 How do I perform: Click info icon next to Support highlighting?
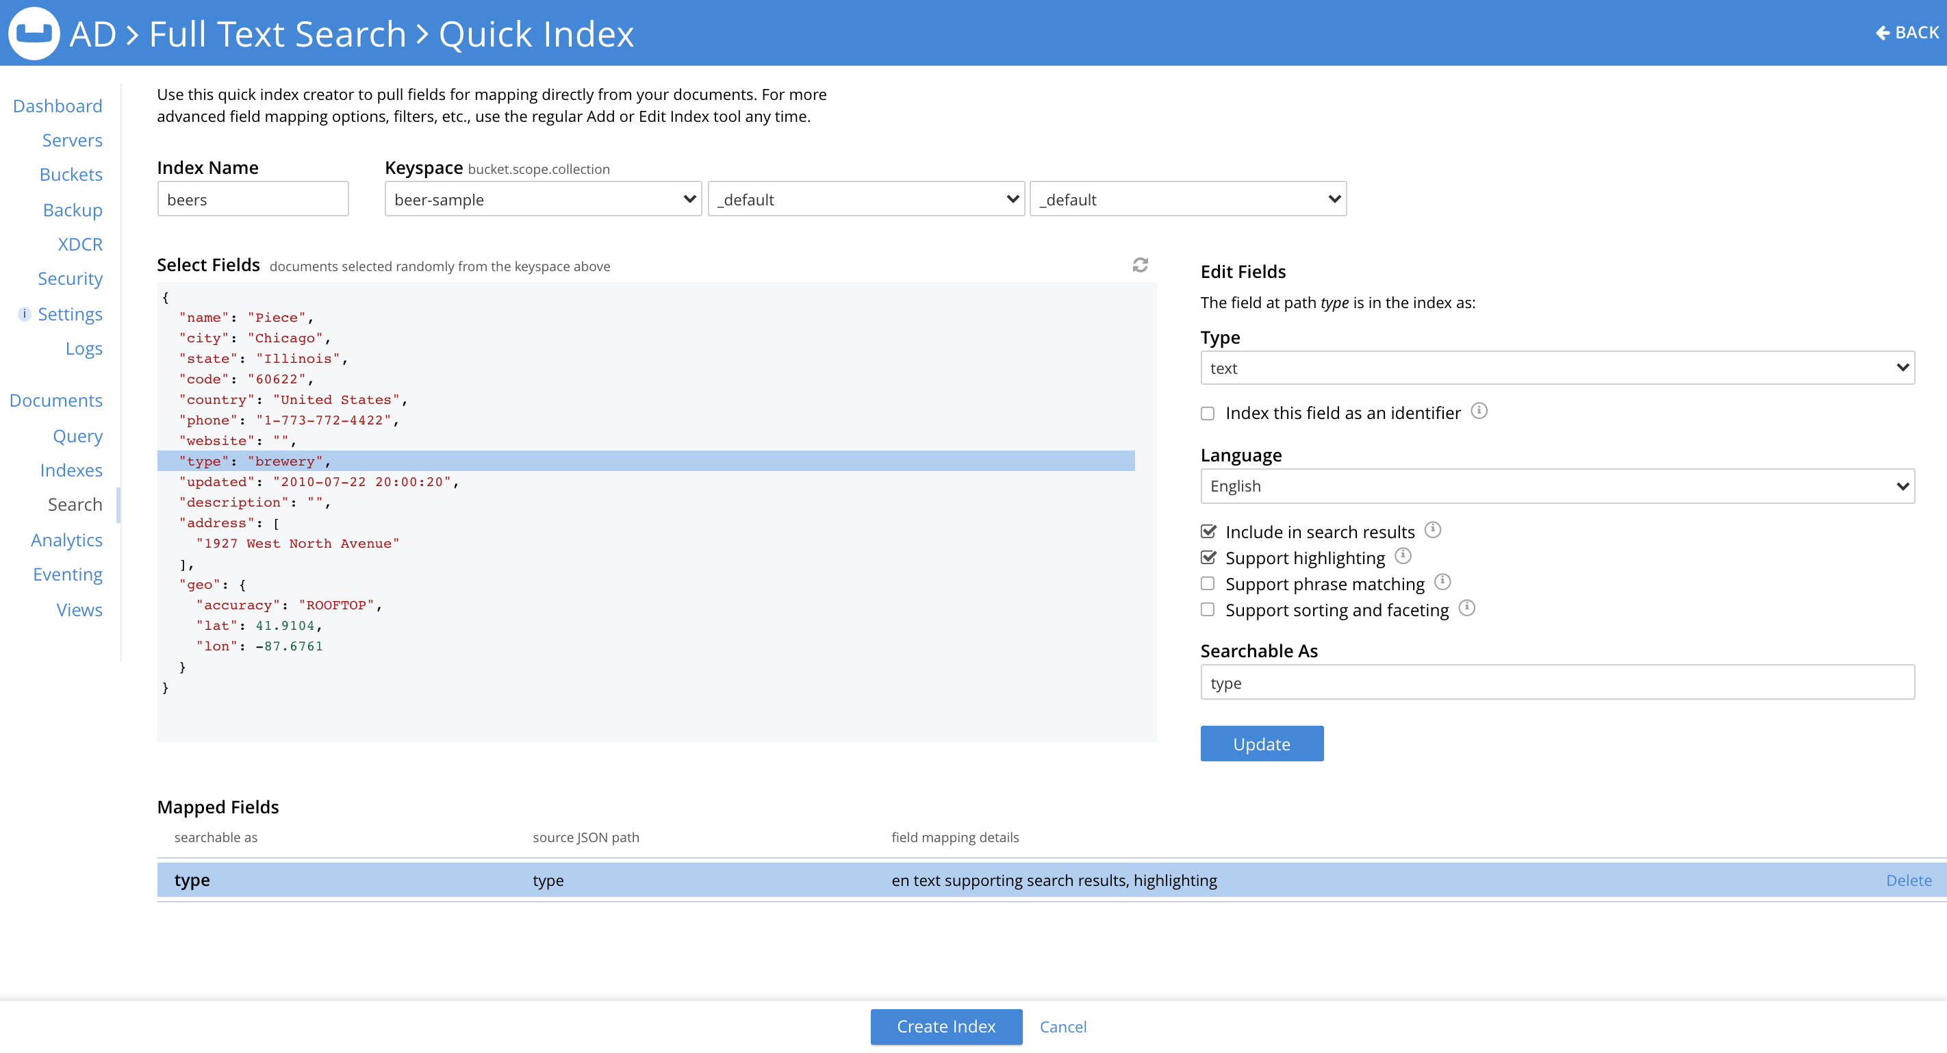point(1403,556)
